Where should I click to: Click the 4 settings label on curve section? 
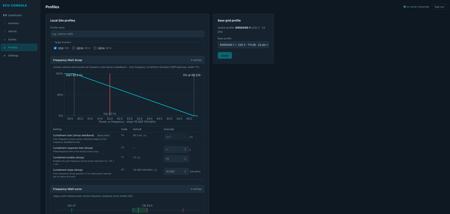pyautogui.click(x=196, y=189)
